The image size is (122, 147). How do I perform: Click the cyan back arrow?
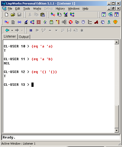click(7, 30)
